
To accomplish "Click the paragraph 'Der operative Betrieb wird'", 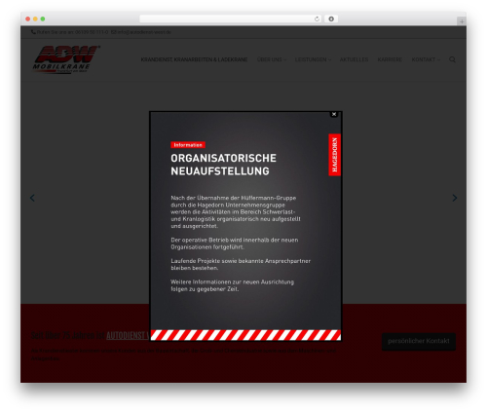I will tap(235, 243).
